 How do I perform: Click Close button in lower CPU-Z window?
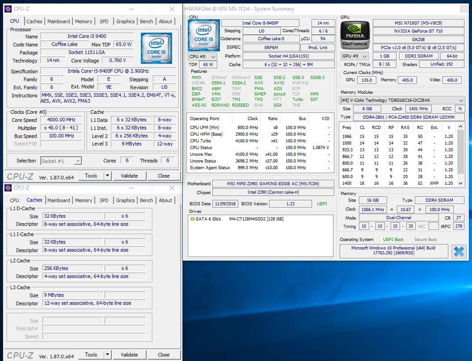[x=164, y=355]
